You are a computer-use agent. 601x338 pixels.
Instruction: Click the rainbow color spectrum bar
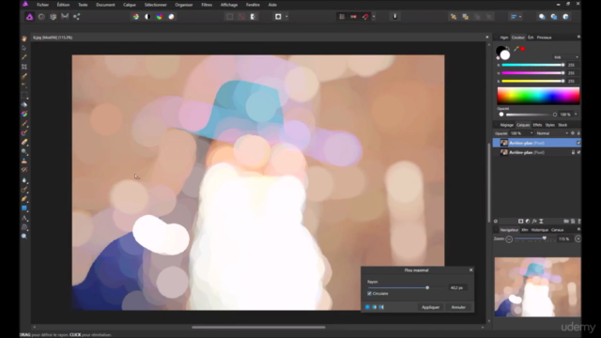tap(538, 96)
